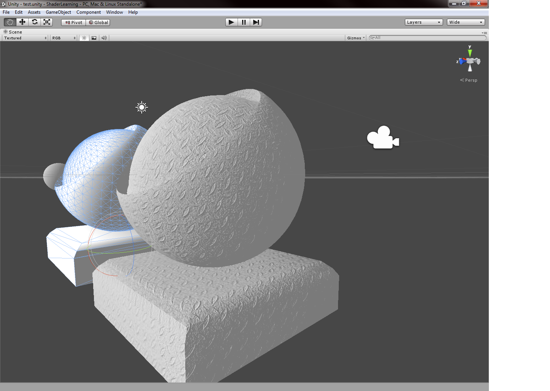Open the search filter type dropdown
Image resolution: width=550 pixels, height=391 pixels.
pos(372,38)
